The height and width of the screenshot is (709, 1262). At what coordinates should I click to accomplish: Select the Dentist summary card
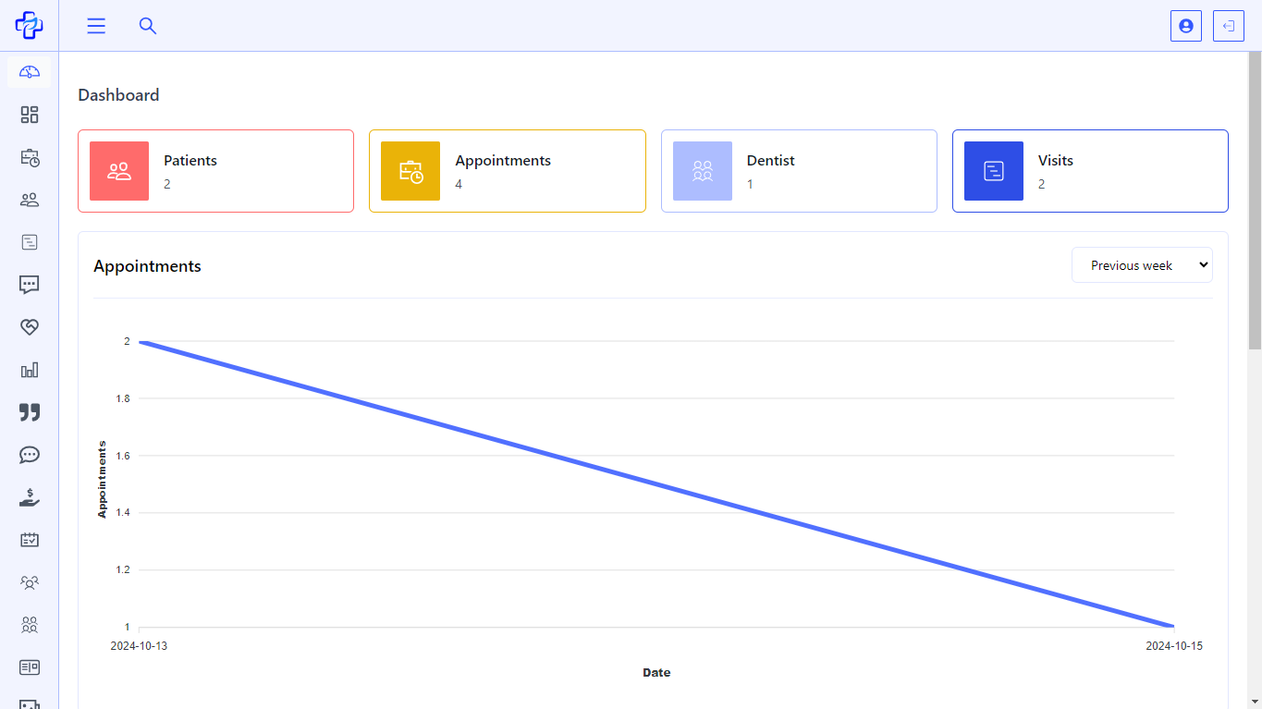point(799,171)
